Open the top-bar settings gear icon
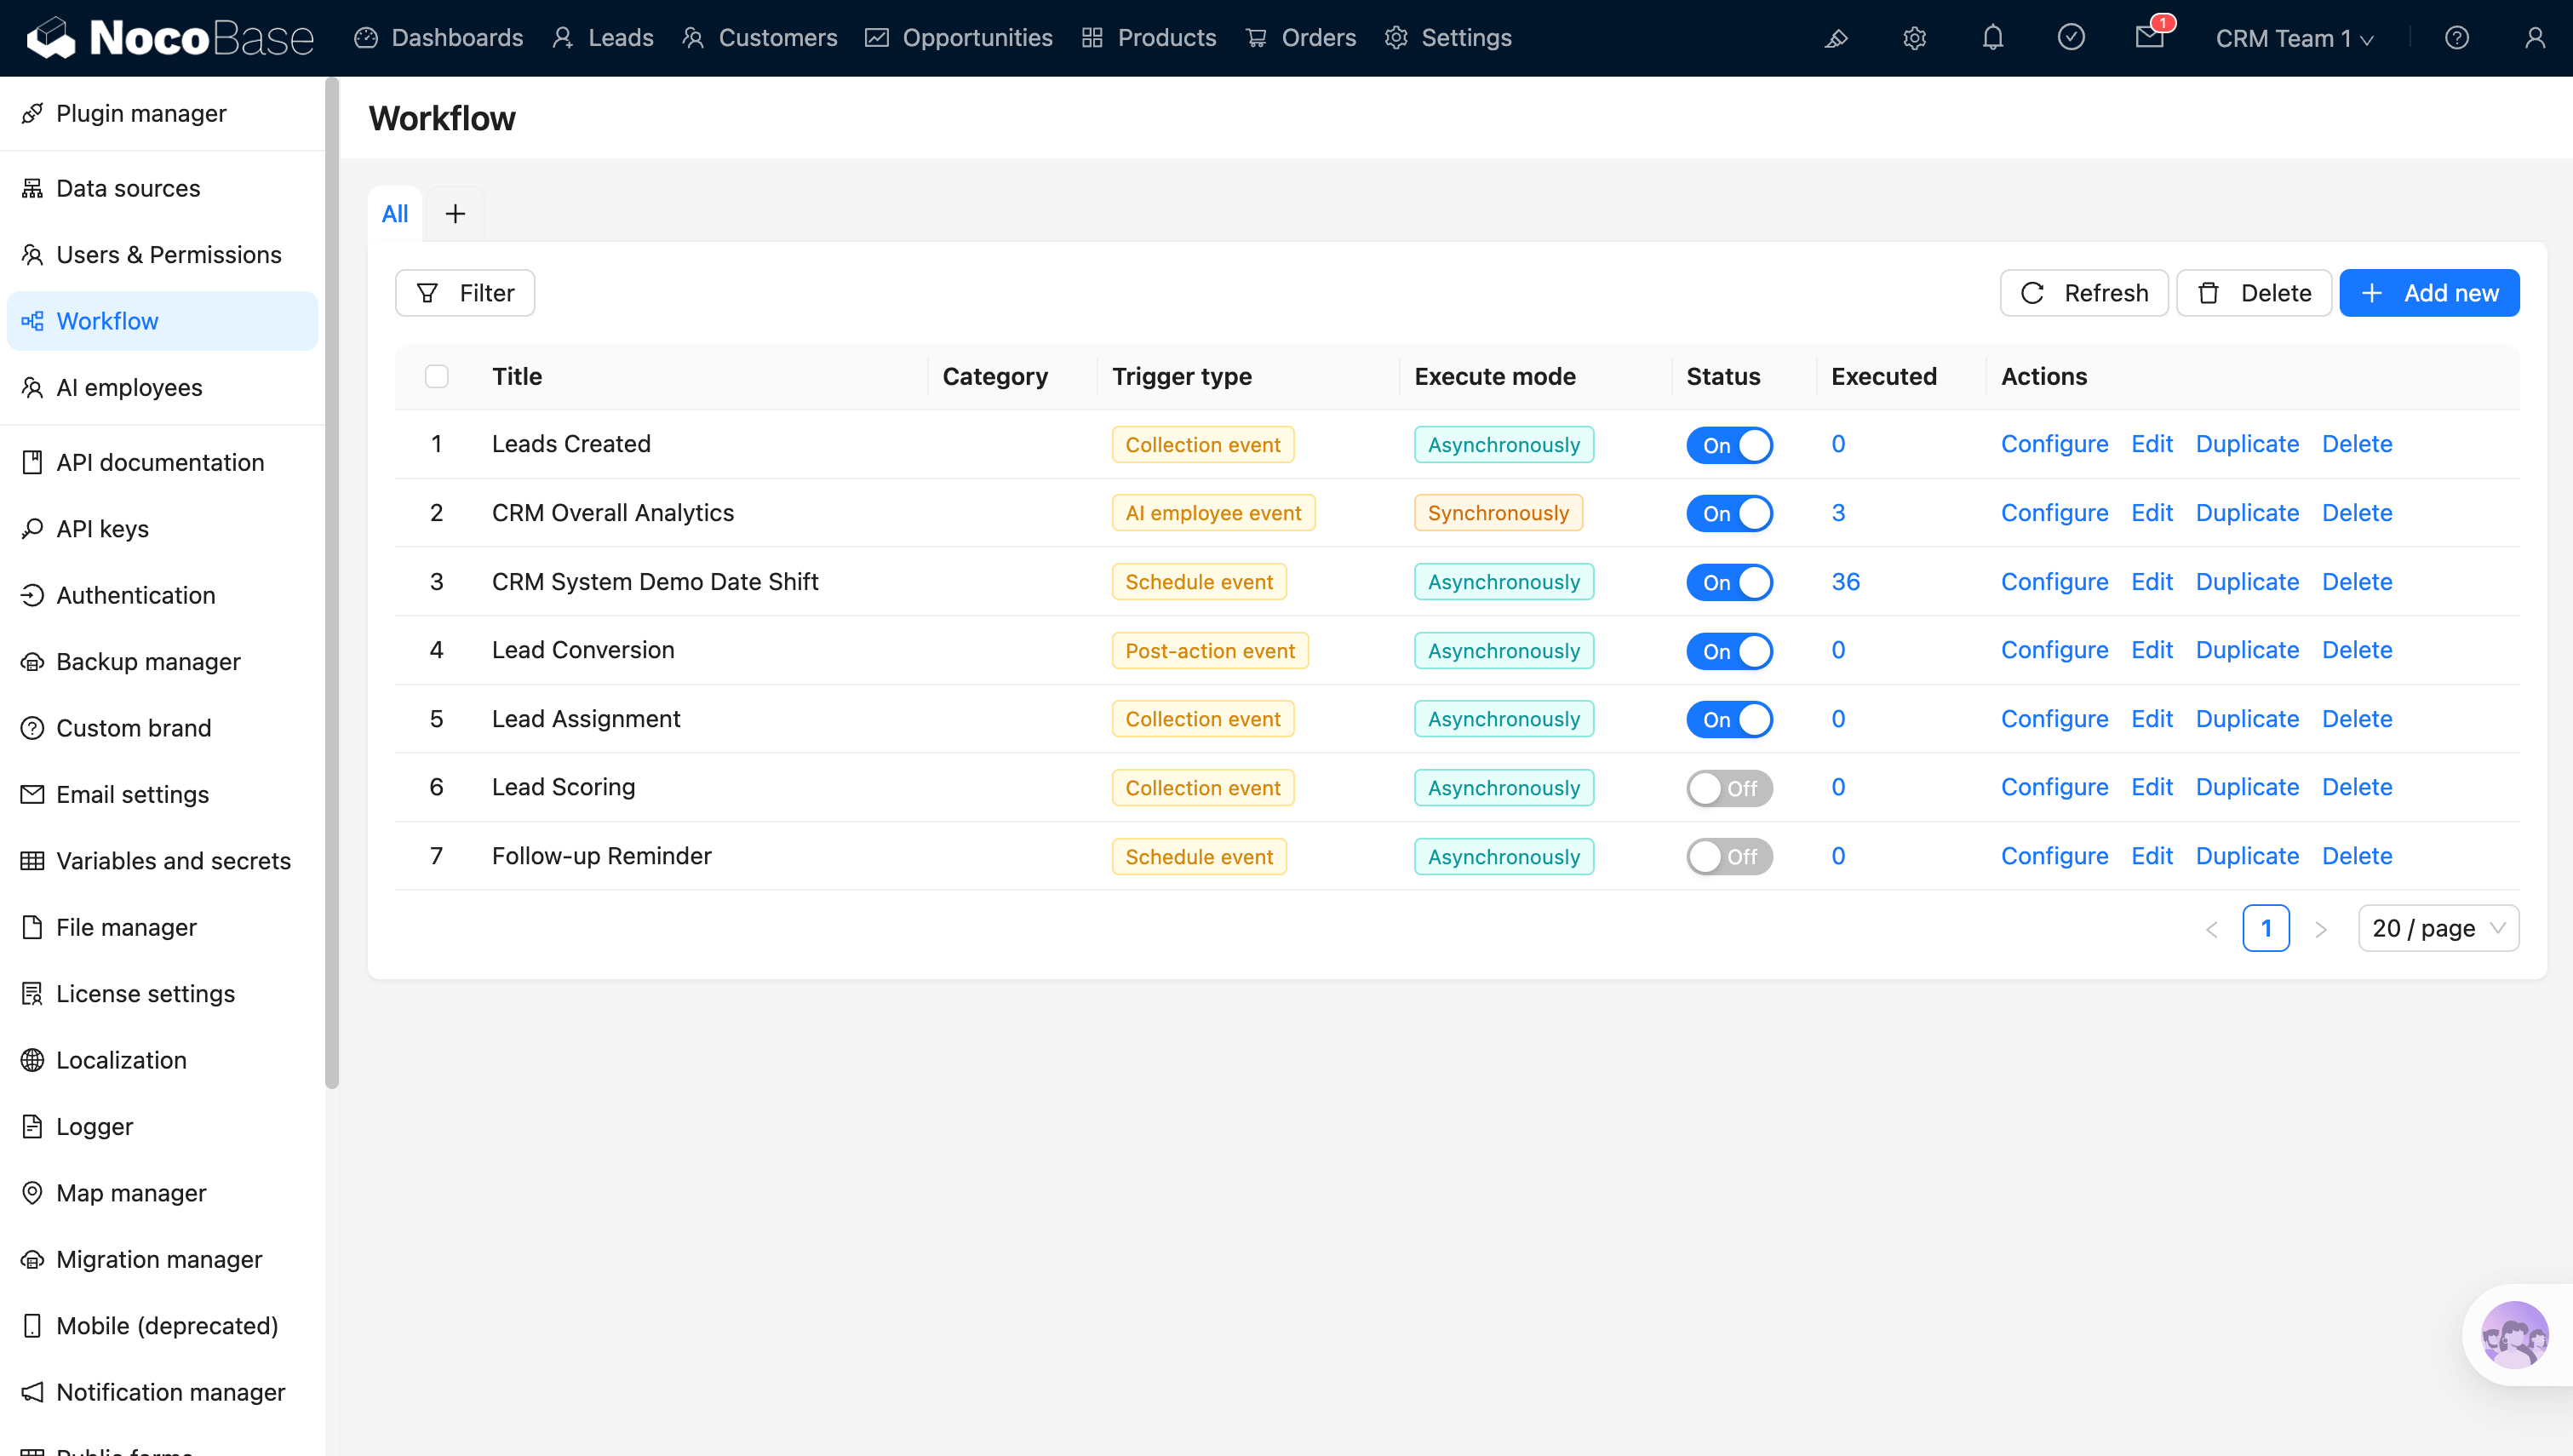2573x1456 pixels. pos(1914,38)
